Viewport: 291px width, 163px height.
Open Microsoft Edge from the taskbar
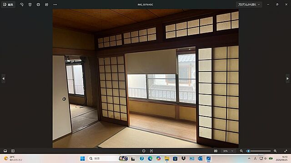coord(150,158)
